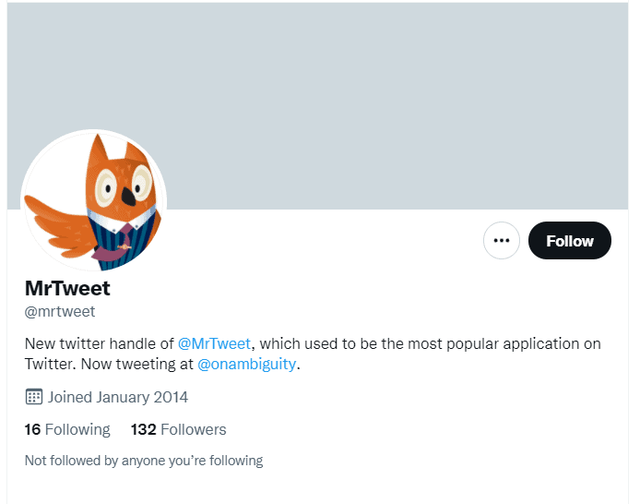Visit the @onambiguity profile link
This screenshot has width=640, height=504.
point(246,364)
